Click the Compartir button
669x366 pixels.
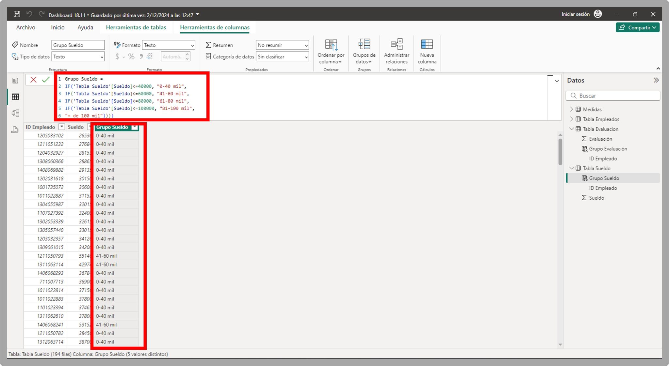(x=637, y=27)
